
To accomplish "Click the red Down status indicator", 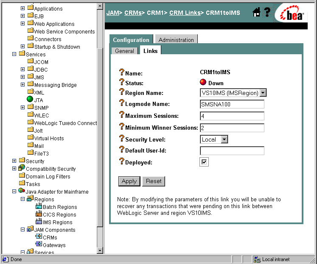I will point(203,82).
